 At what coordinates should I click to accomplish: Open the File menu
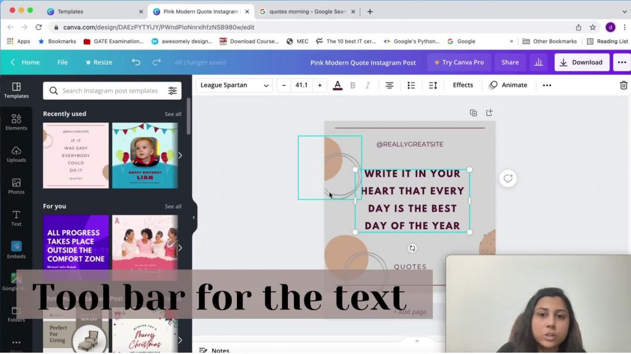click(62, 62)
